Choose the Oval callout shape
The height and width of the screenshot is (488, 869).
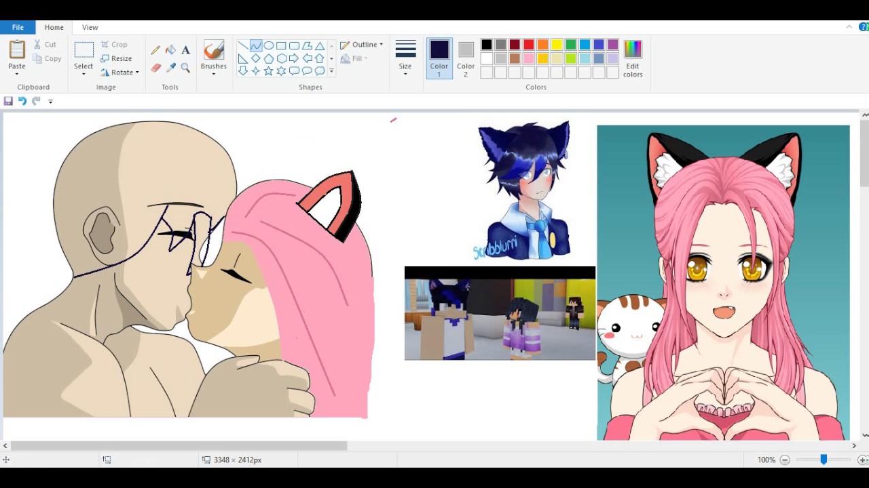[307, 70]
